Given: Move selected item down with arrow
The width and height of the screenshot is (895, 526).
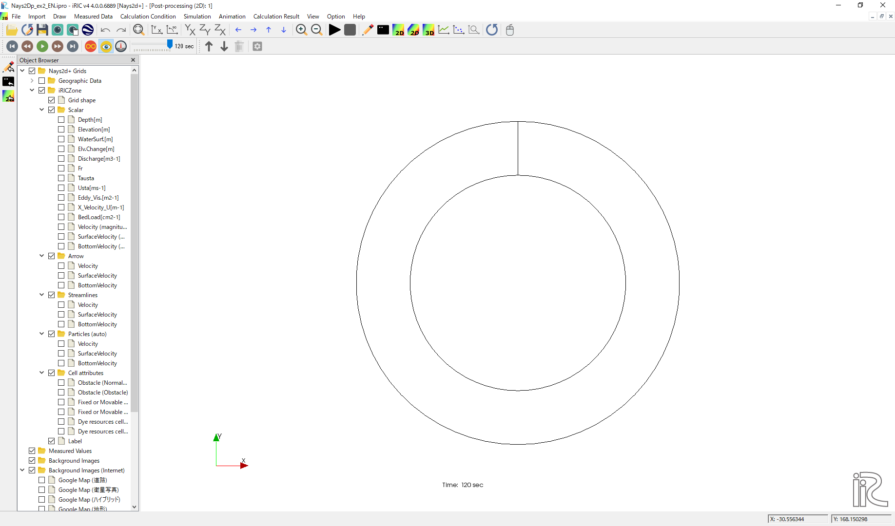Looking at the screenshot, I should pos(224,46).
